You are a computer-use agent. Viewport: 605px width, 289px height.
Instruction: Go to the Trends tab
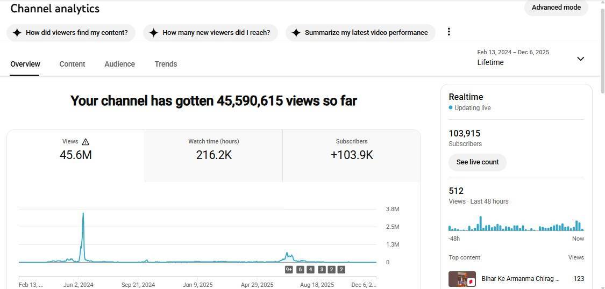(166, 64)
